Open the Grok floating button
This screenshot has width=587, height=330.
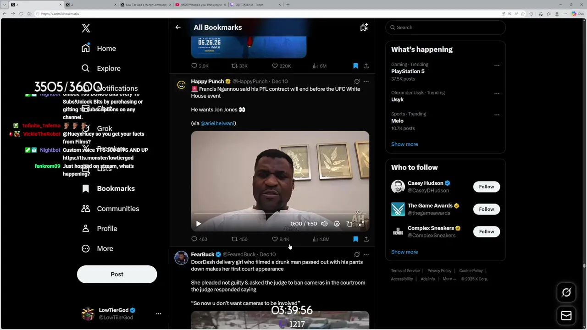click(566, 292)
